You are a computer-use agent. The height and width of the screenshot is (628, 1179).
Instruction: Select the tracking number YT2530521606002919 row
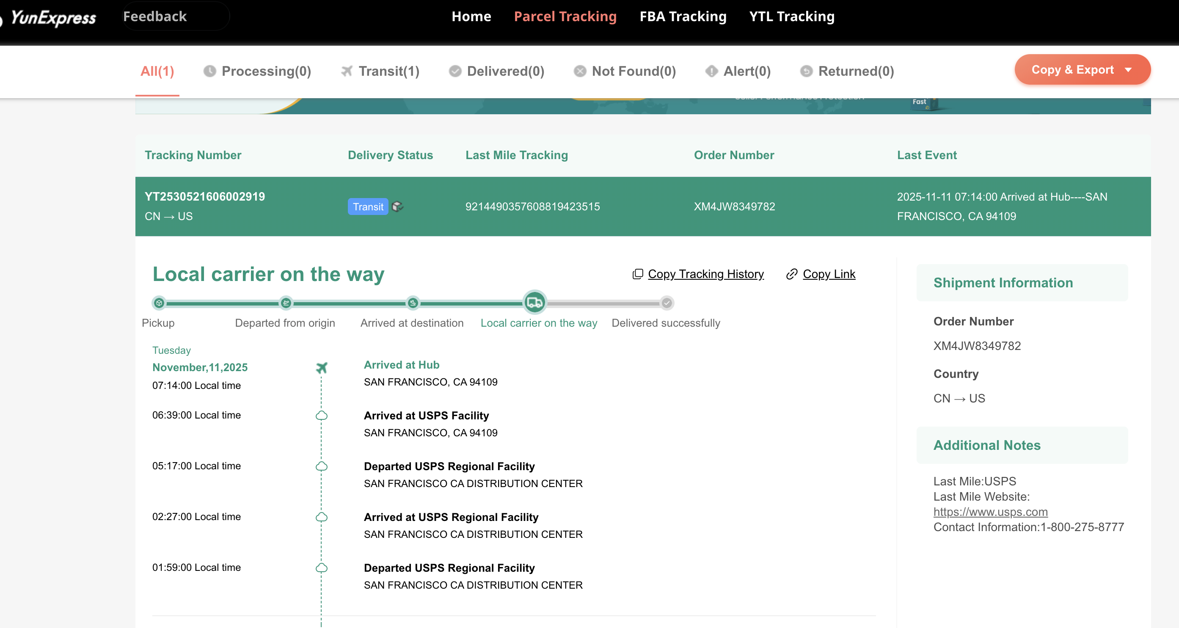[x=204, y=197]
